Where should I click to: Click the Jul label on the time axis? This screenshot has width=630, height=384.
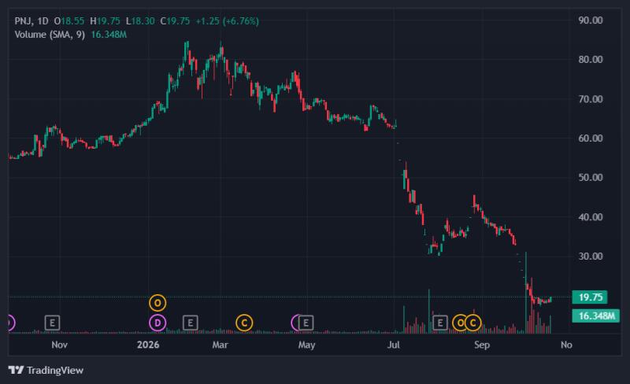[x=393, y=345]
